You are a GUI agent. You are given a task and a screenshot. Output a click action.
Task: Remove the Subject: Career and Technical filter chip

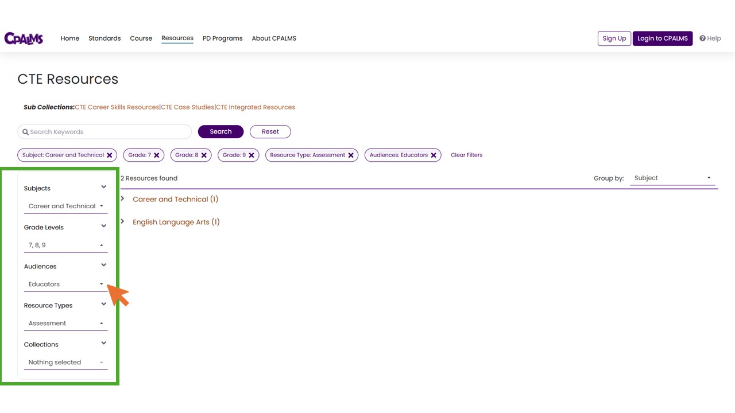(x=109, y=155)
